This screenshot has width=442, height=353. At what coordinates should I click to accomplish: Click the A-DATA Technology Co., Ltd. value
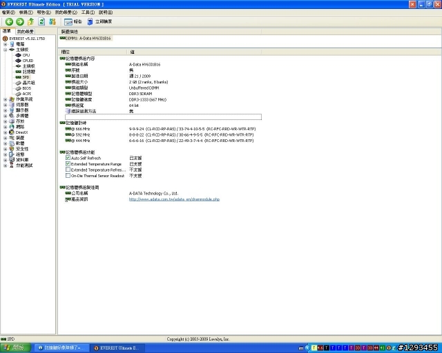click(x=153, y=193)
